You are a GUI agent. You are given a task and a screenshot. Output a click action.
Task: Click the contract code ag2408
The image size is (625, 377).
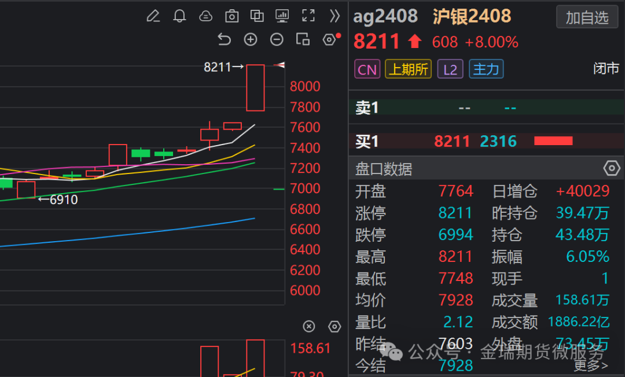[x=385, y=16]
